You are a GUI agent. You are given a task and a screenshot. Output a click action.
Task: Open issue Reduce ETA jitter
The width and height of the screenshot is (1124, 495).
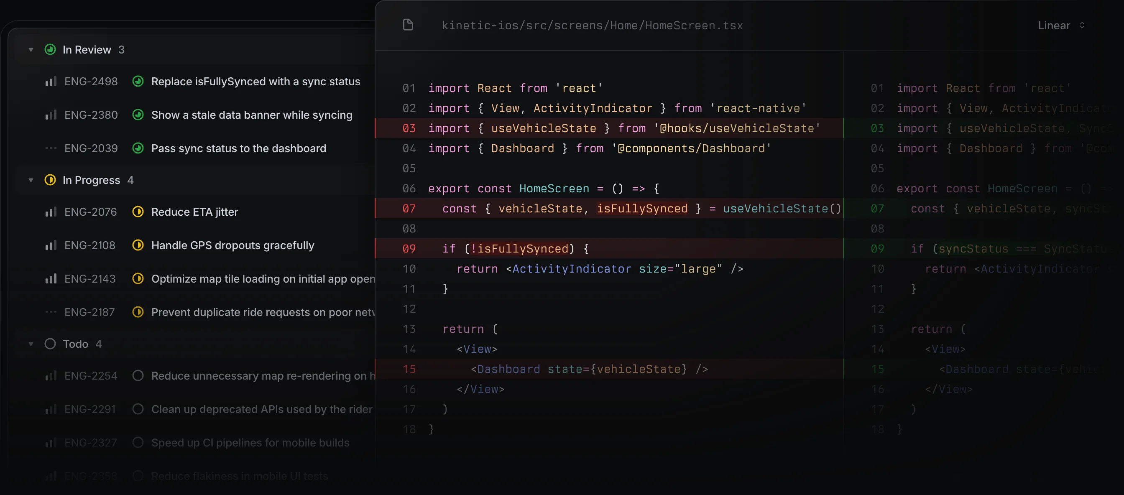pyautogui.click(x=194, y=212)
